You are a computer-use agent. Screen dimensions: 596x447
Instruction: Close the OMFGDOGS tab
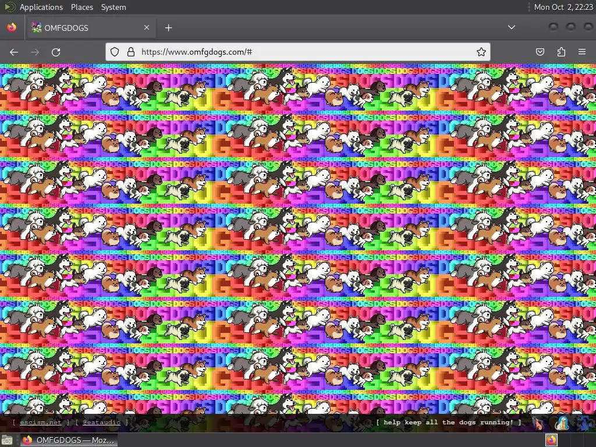(147, 27)
